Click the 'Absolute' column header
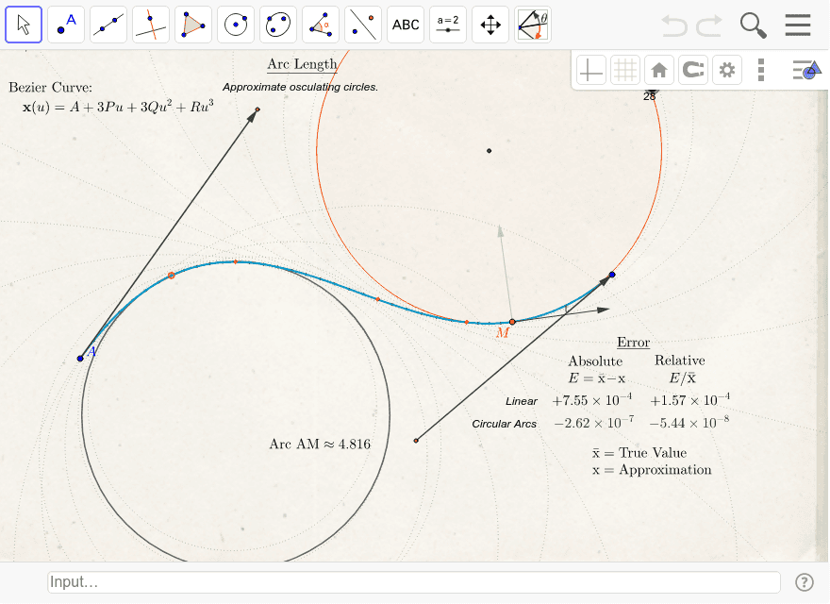This screenshot has height=604, width=830. (595, 361)
